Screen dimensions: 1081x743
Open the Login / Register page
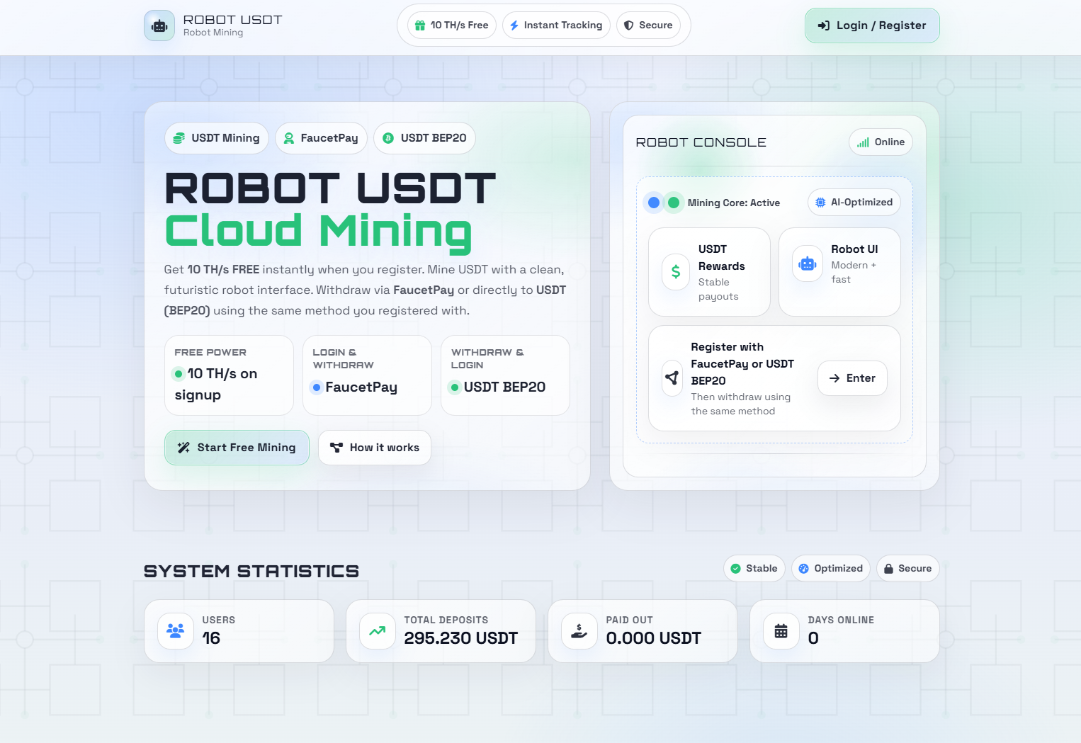(x=872, y=25)
